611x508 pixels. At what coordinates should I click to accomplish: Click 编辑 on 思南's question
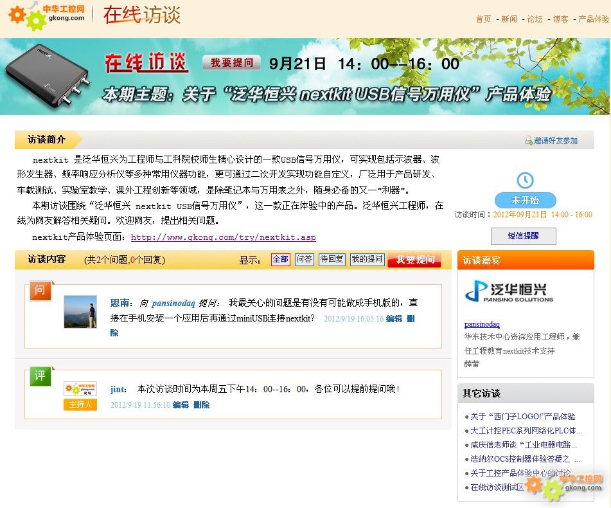pos(394,318)
